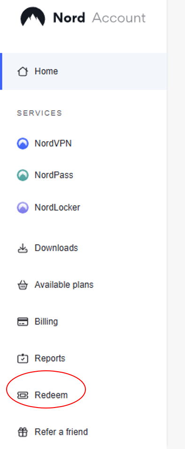Click the purple NordLocker service icon
Viewport: 185px width, 449px height.
click(x=23, y=207)
